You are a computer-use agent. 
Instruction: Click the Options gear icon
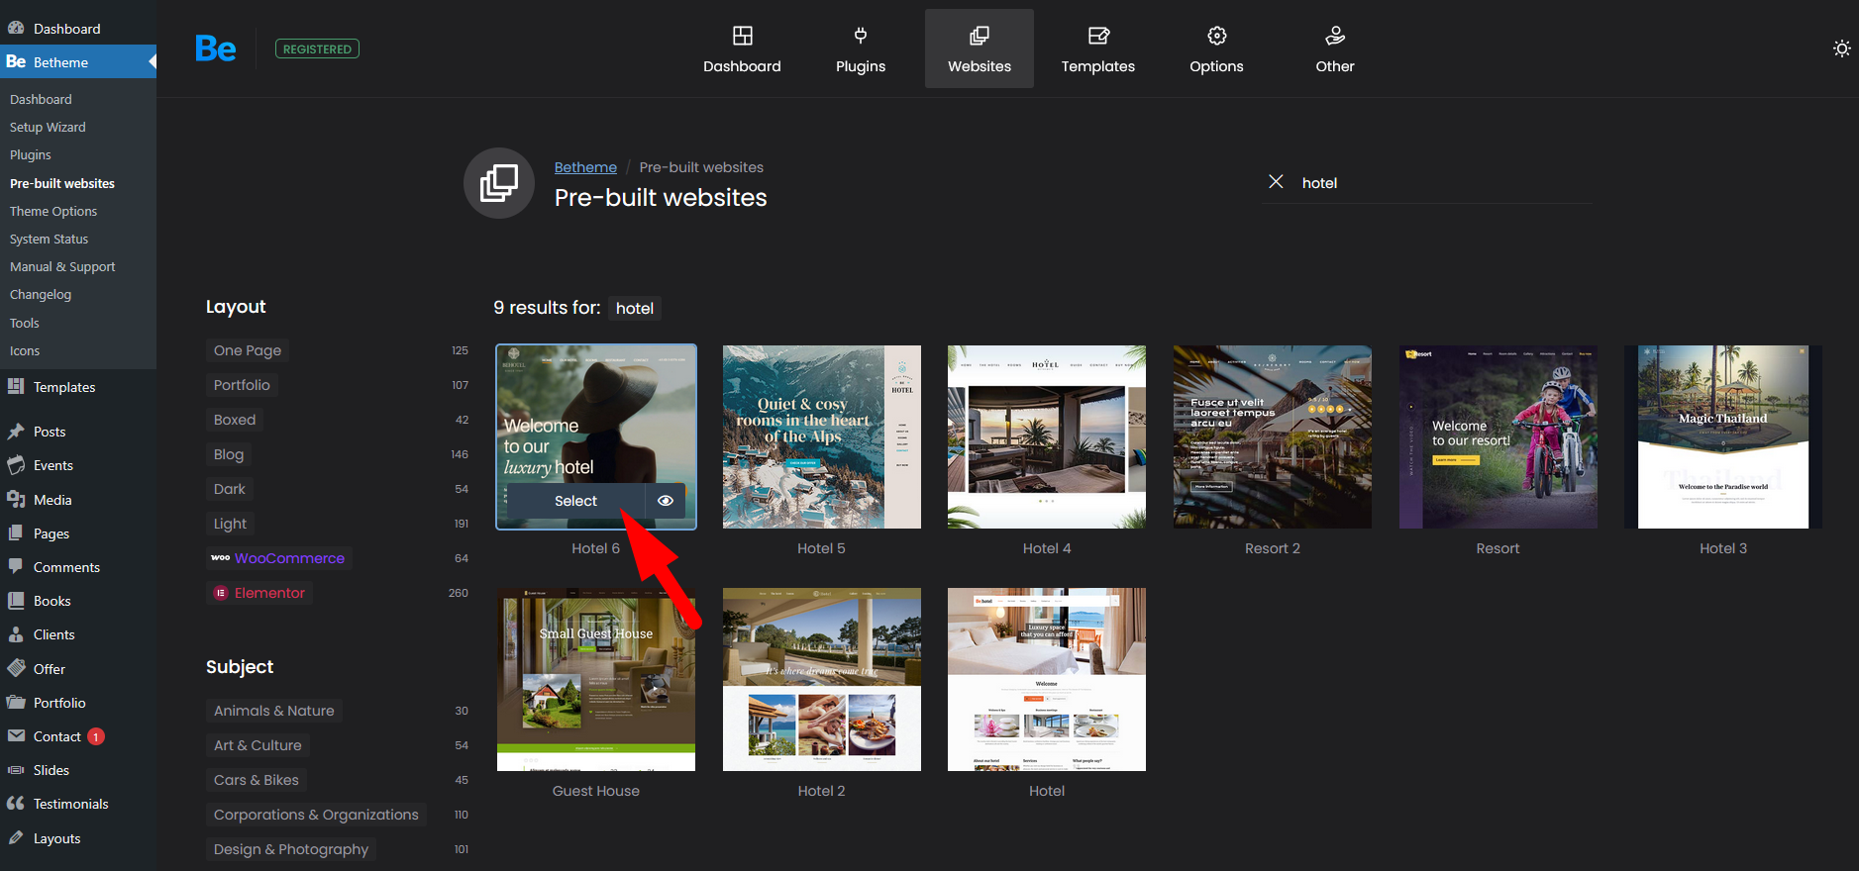(1216, 37)
